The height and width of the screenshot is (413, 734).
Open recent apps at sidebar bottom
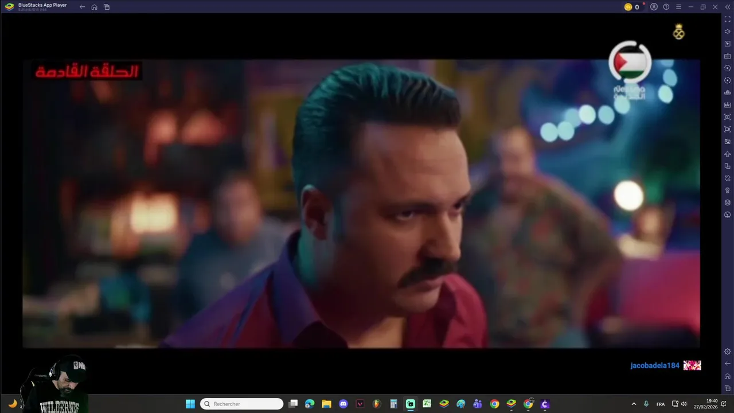727,388
